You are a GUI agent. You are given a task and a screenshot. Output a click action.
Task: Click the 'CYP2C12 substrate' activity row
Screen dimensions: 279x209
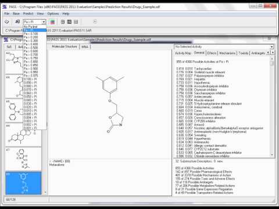pyautogui.click(x=198, y=149)
